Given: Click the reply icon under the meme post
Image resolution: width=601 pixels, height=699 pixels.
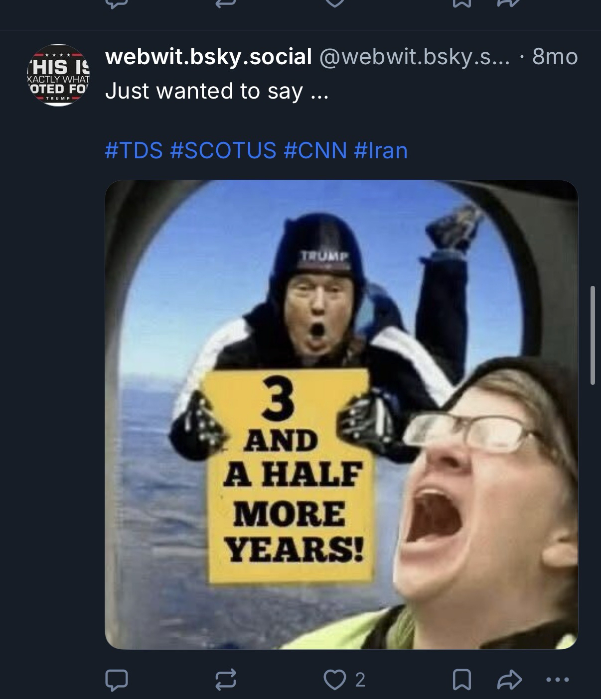Looking at the screenshot, I should pos(117,680).
